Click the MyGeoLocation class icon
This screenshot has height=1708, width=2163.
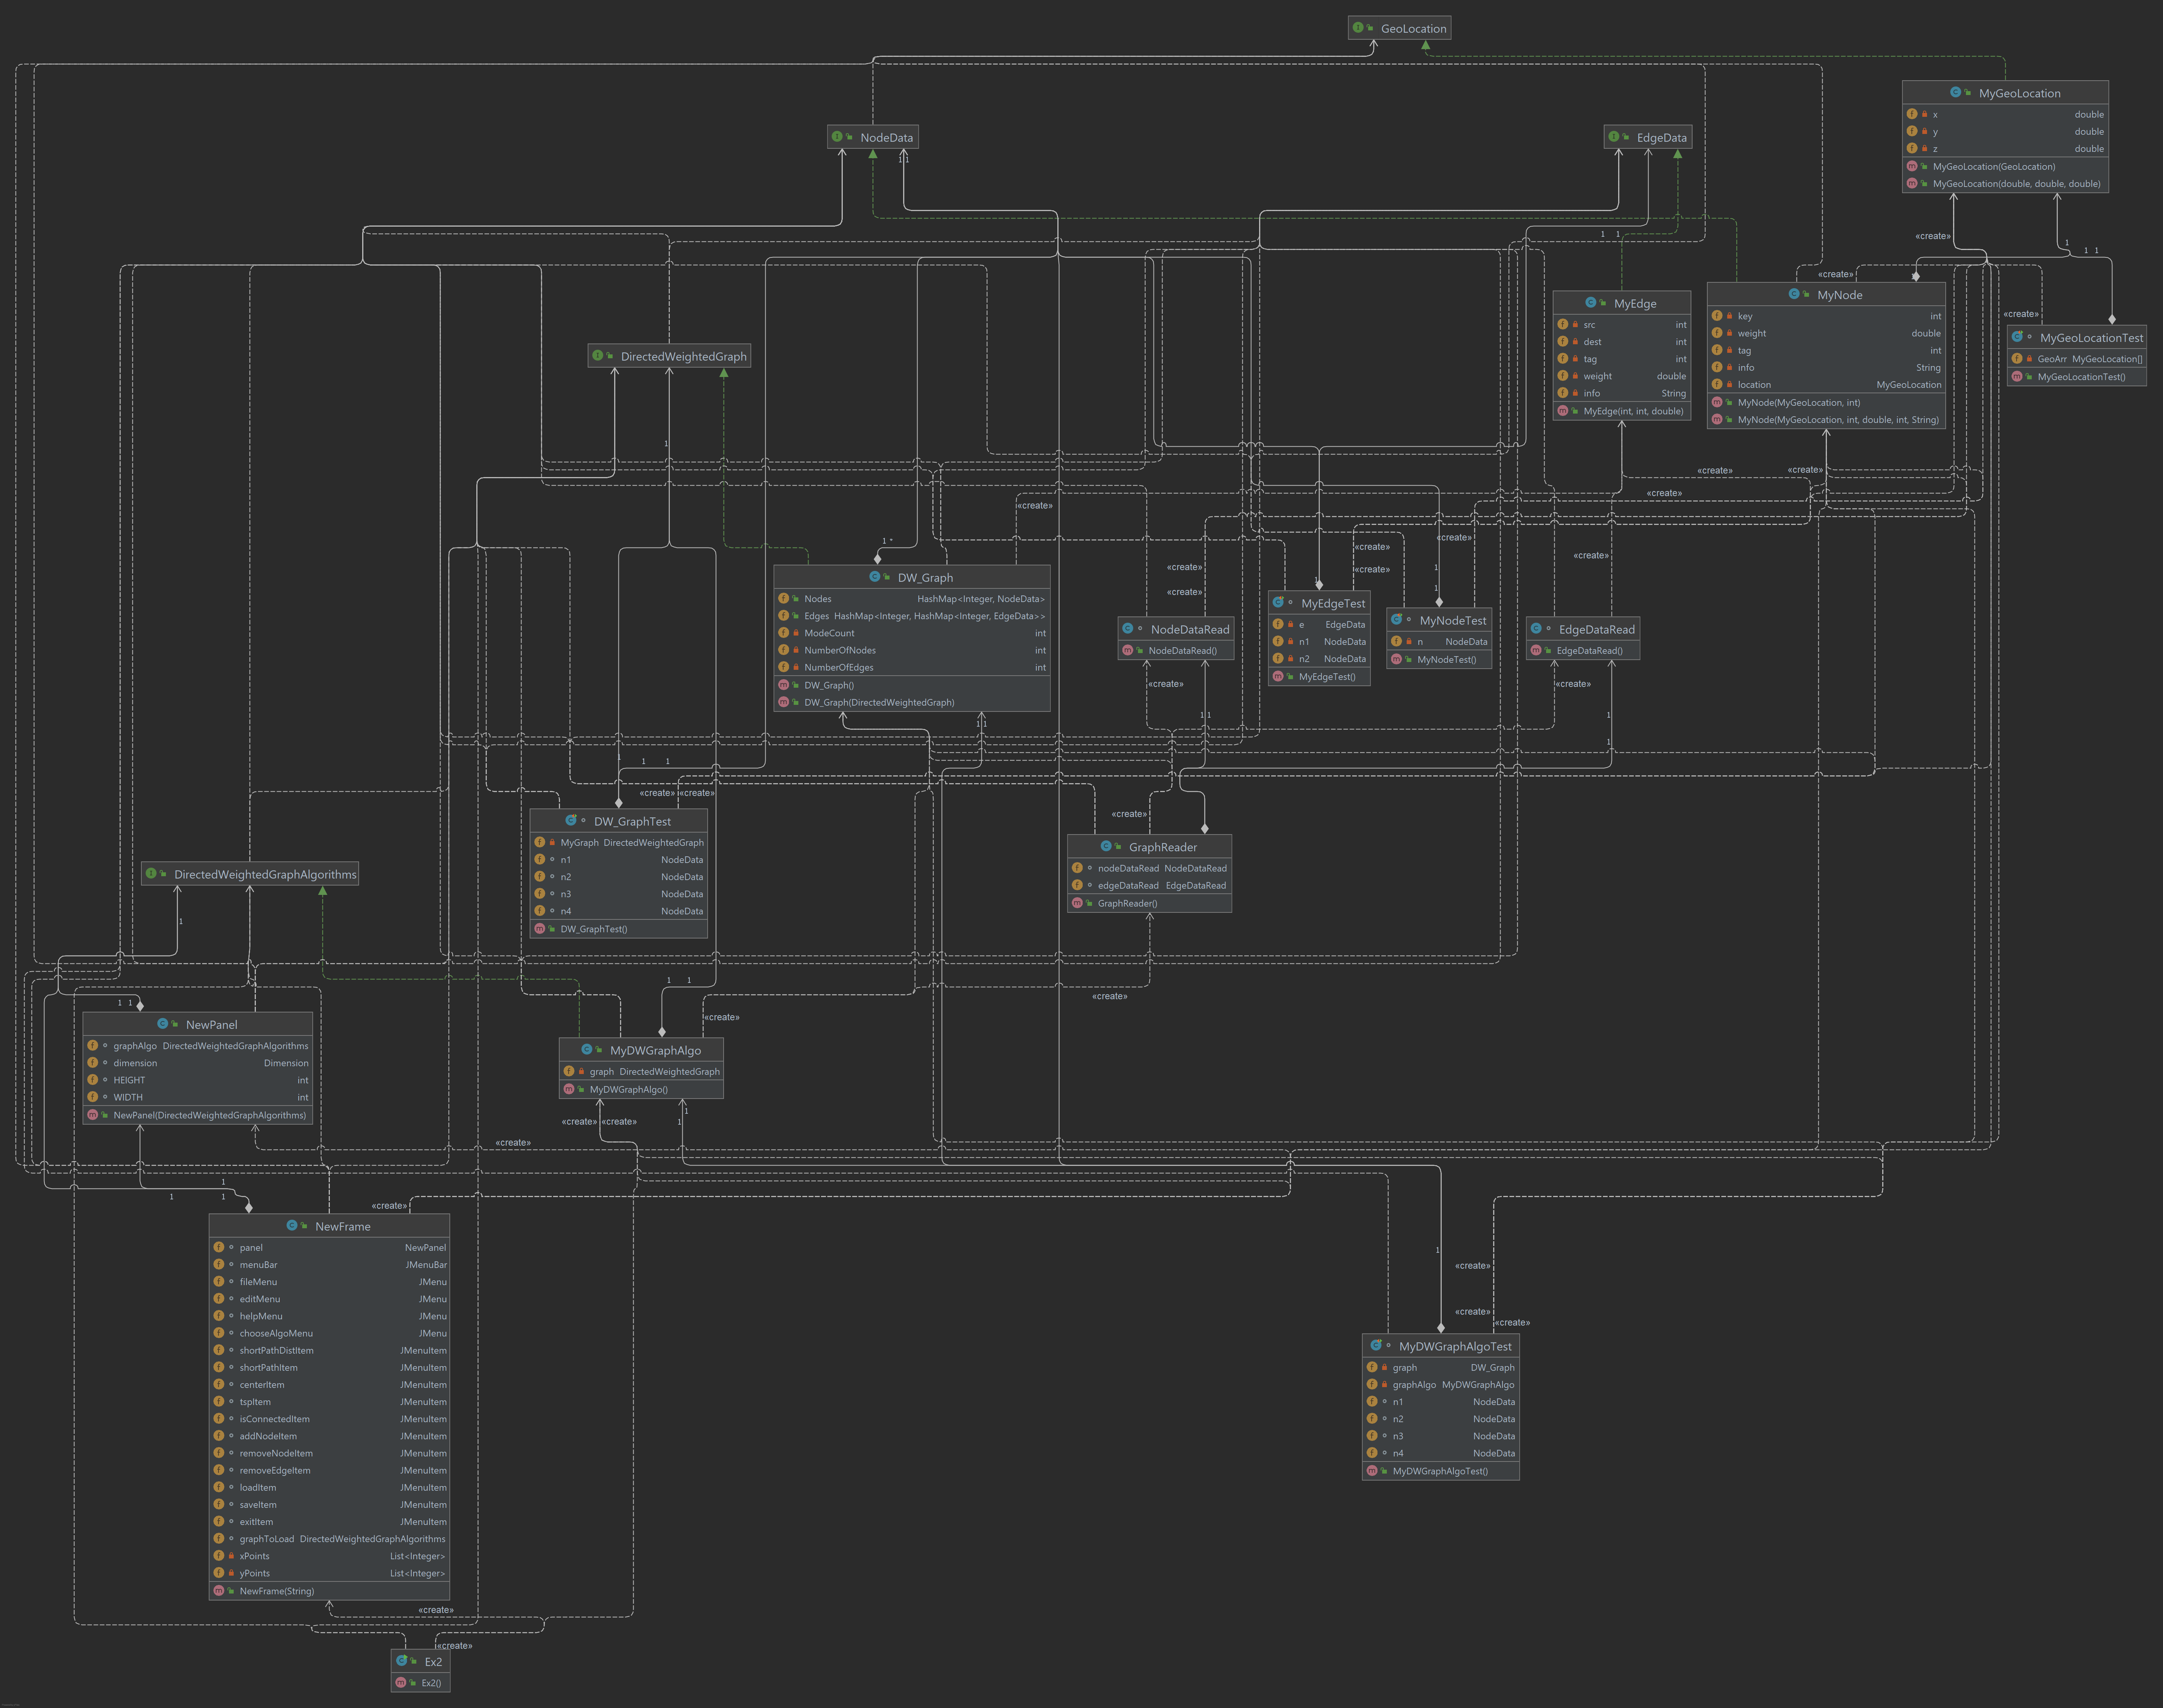tap(1955, 92)
